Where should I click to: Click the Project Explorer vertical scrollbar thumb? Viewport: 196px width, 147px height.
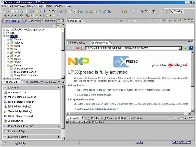63,41
